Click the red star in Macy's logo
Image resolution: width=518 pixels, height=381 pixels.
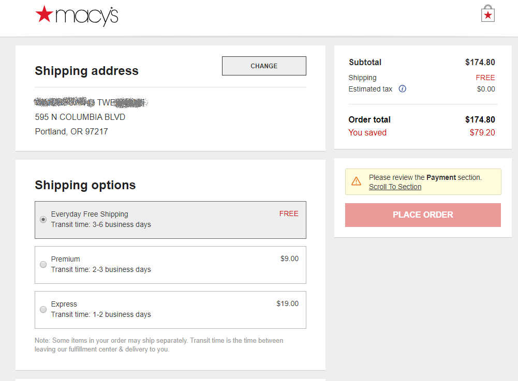pos(44,14)
